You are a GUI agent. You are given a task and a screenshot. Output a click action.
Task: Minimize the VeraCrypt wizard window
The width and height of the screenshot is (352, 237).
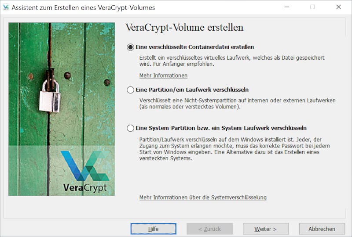pos(287,7)
